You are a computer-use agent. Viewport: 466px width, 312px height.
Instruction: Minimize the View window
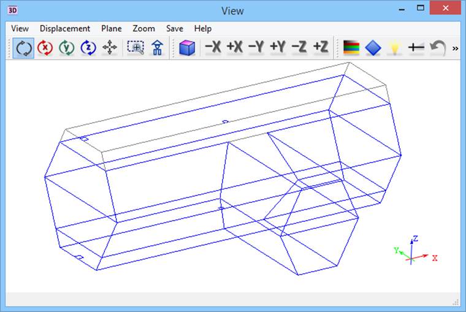[x=402, y=9]
